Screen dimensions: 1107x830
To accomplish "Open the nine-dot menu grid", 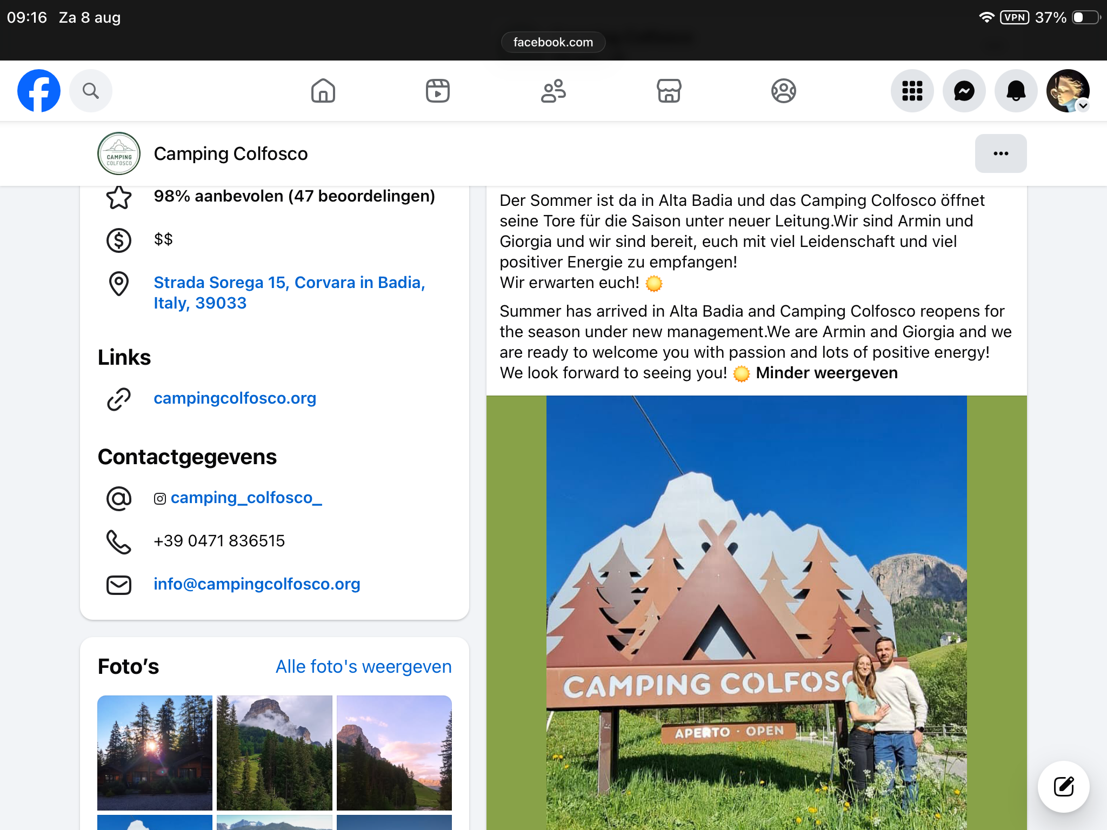I will coord(912,91).
